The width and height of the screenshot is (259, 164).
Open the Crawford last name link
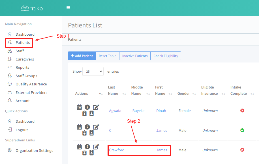coord(117,150)
